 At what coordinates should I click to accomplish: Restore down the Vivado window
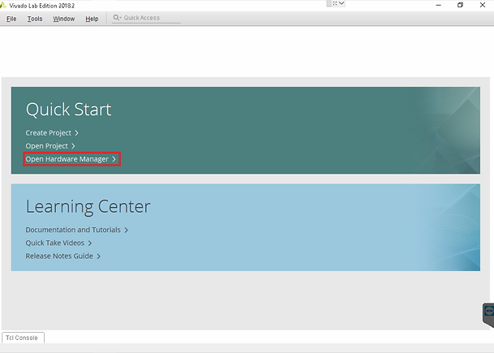(x=460, y=5)
